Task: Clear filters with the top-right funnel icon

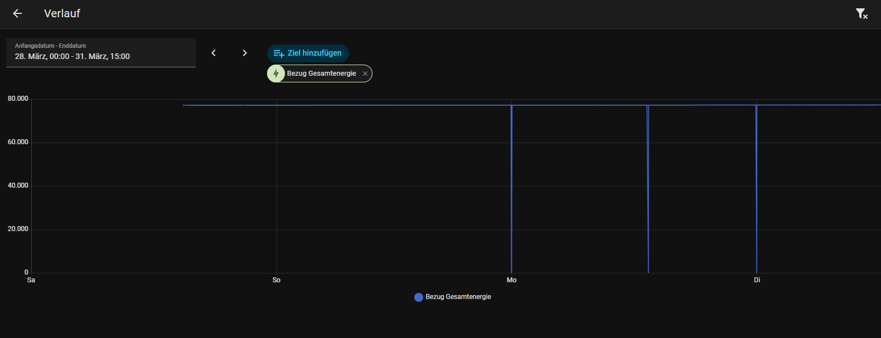Action: point(861,14)
